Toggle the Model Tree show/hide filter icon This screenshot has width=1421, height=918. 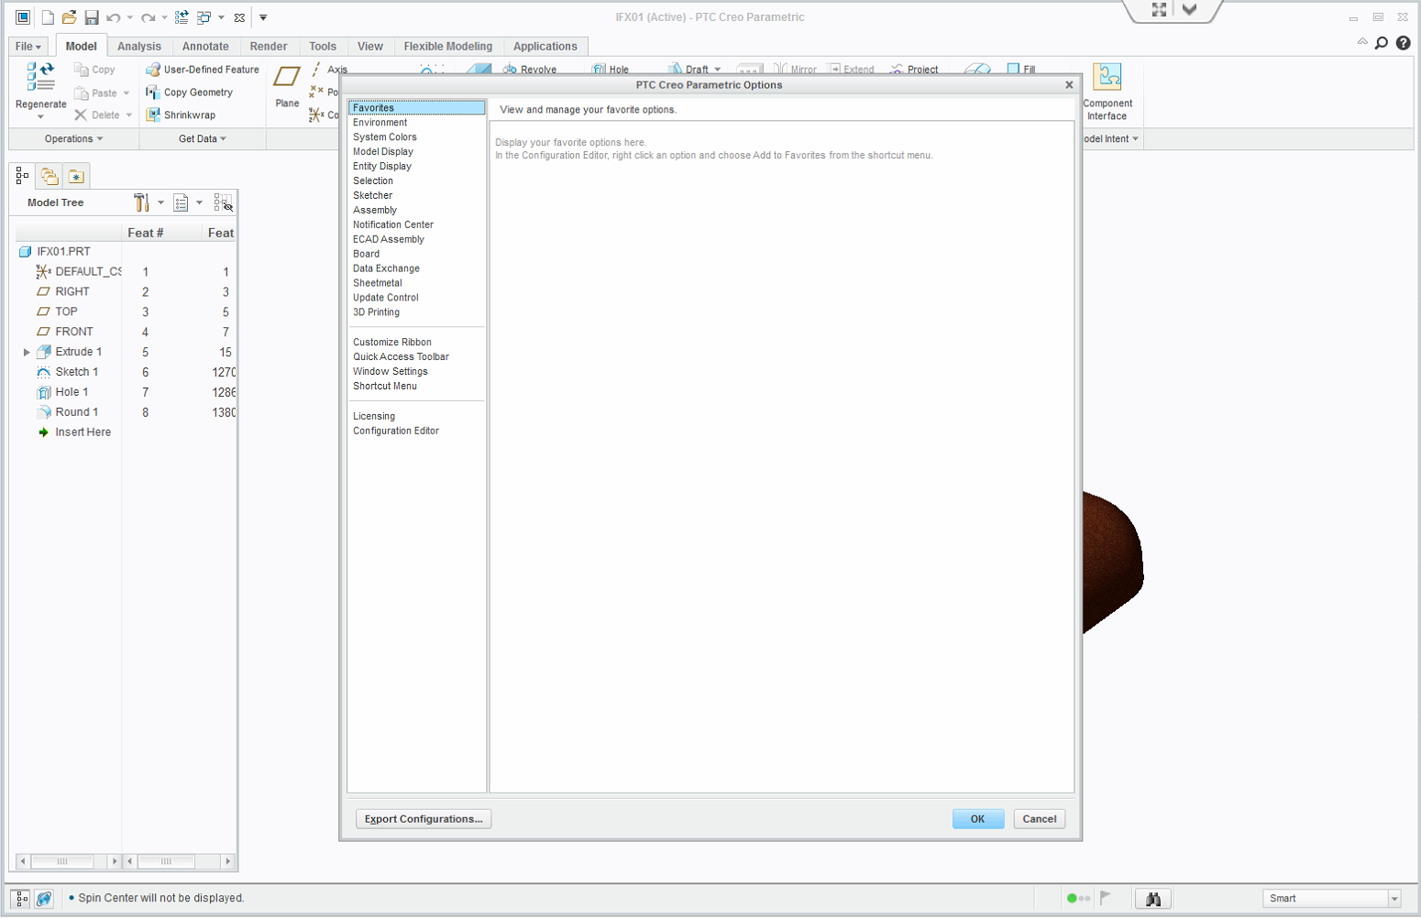click(x=223, y=202)
